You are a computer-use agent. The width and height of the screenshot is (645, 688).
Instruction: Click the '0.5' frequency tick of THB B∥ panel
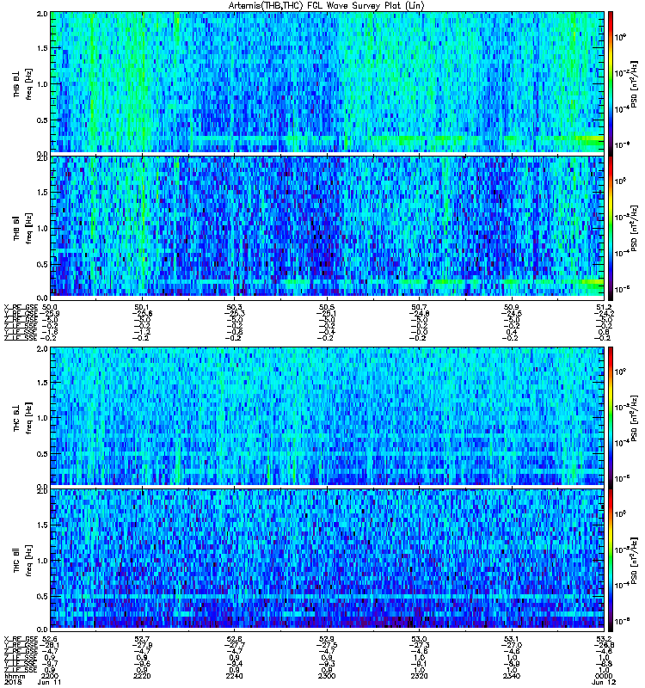42,264
